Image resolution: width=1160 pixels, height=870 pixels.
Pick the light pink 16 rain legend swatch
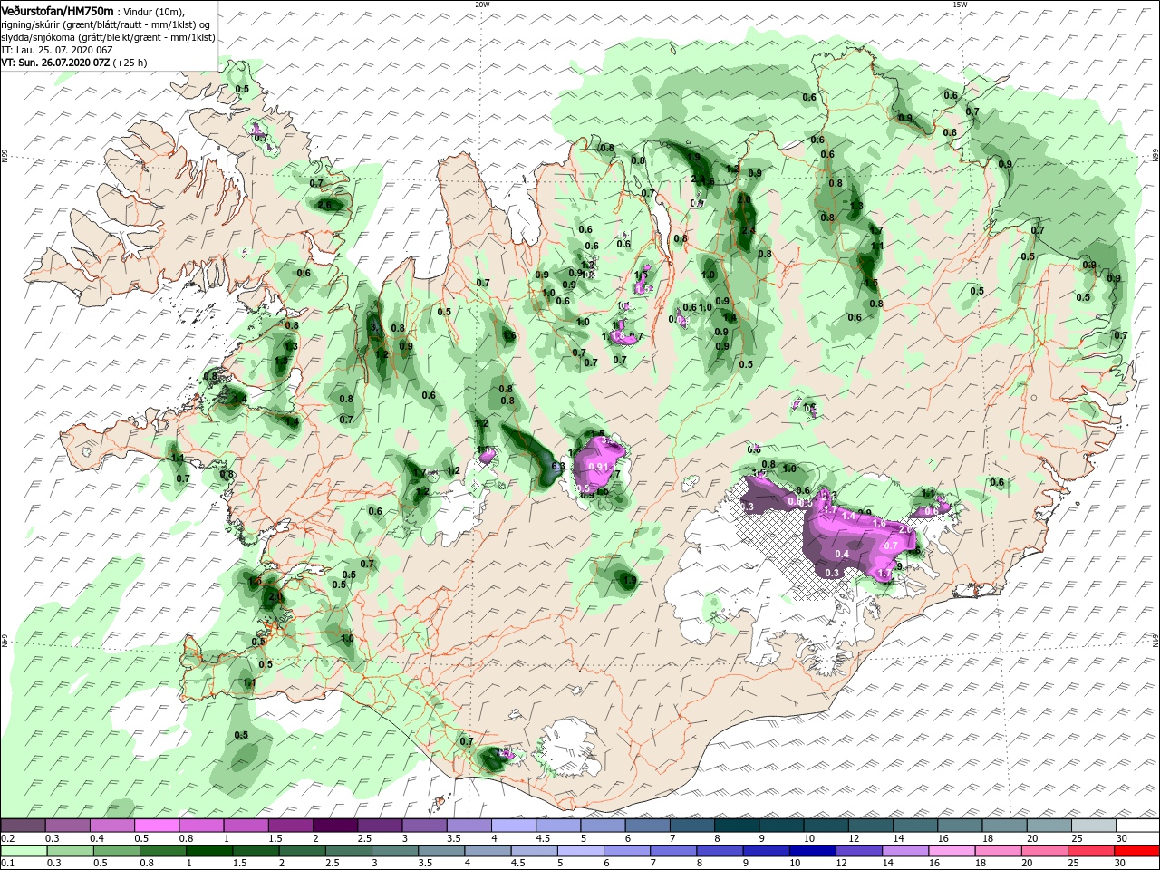coord(952,851)
